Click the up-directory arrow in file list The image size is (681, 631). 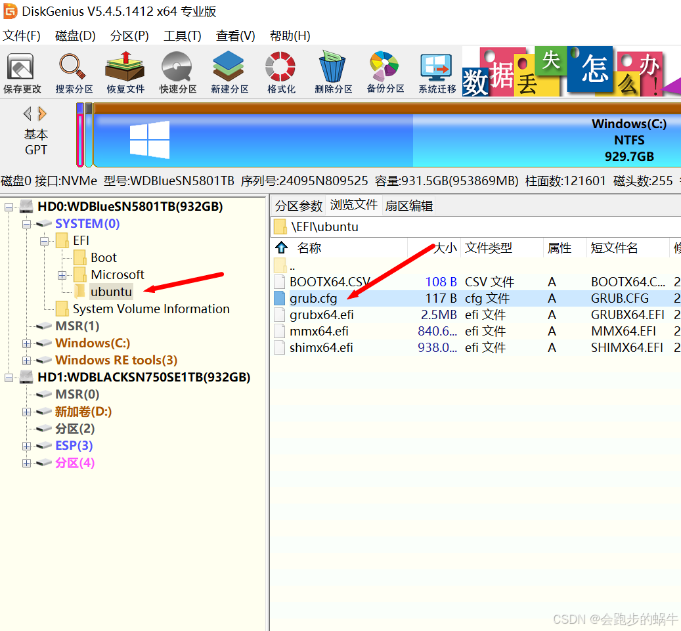(x=282, y=248)
